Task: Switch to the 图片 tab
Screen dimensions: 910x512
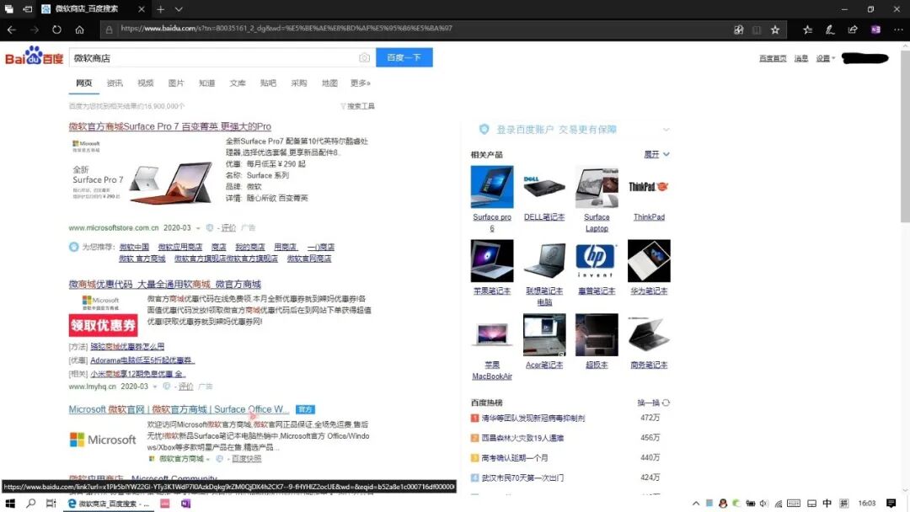Action: coord(176,83)
